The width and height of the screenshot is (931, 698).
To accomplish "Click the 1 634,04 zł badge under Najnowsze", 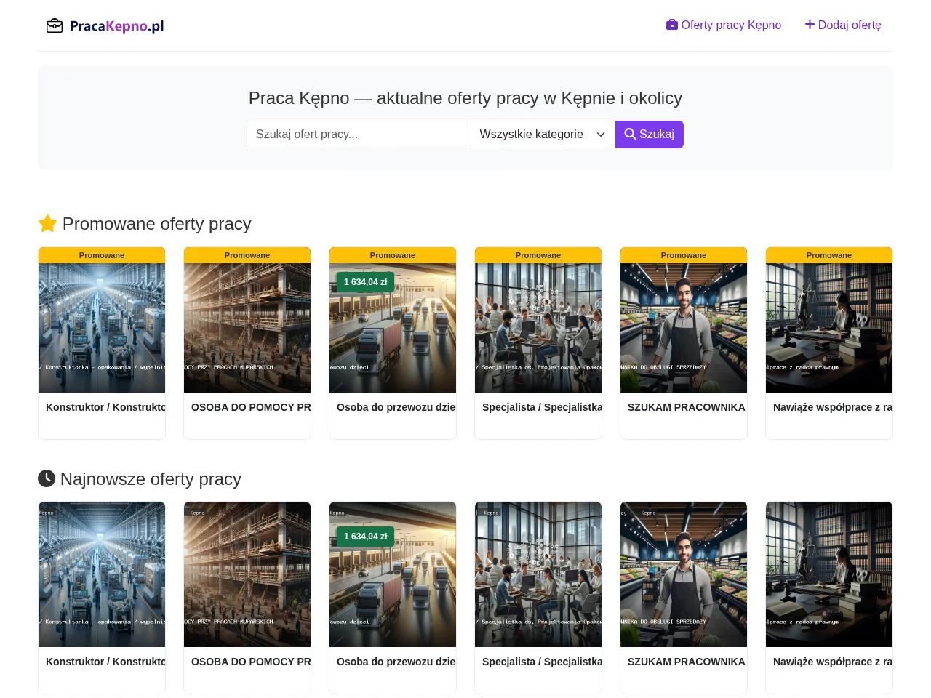I will pyautogui.click(x=365, y=537).
